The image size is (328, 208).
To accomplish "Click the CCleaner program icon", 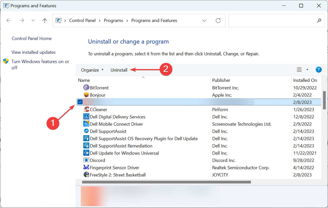I will coord(86,109).
